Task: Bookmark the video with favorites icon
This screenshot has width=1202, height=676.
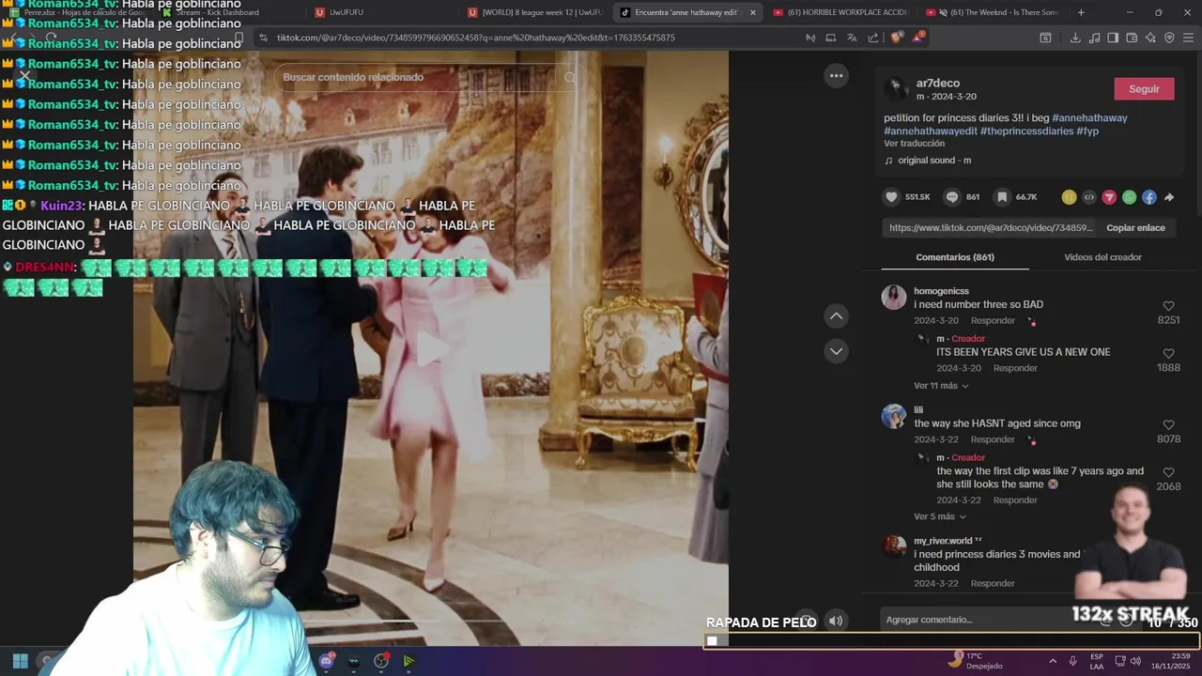Action: [1002, 197]
